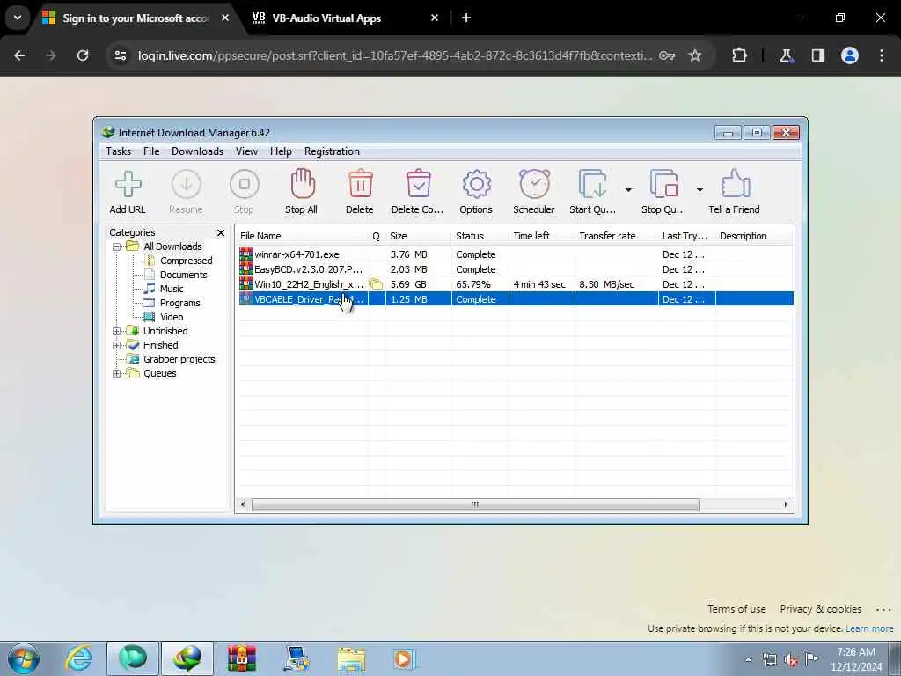The width and height of the screenshot is (901, 676).
Task: Collapse the All Downloads tree node
Action: click(117, 246)
